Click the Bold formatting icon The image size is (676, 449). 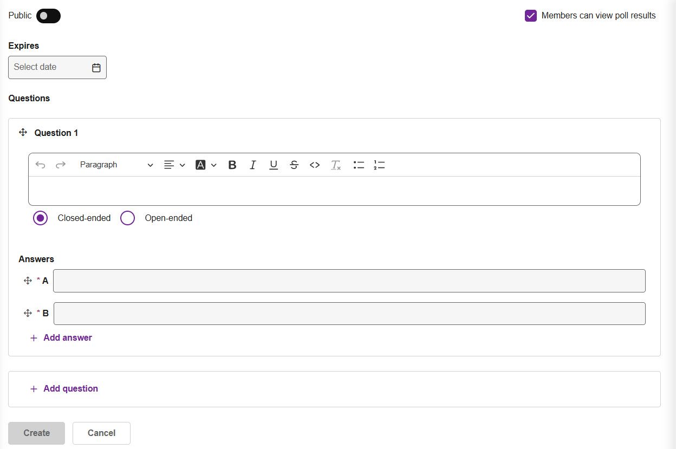coord(232,165)
